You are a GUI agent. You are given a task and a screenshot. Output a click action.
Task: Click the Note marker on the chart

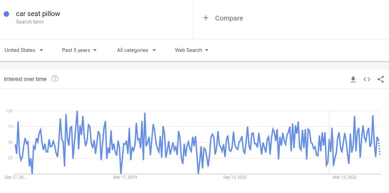click(x=332, y=142)
